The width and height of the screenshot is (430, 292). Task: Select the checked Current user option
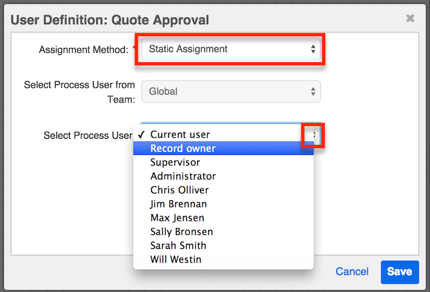(180, 135)
